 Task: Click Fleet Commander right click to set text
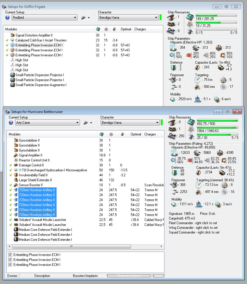(193, 223)
